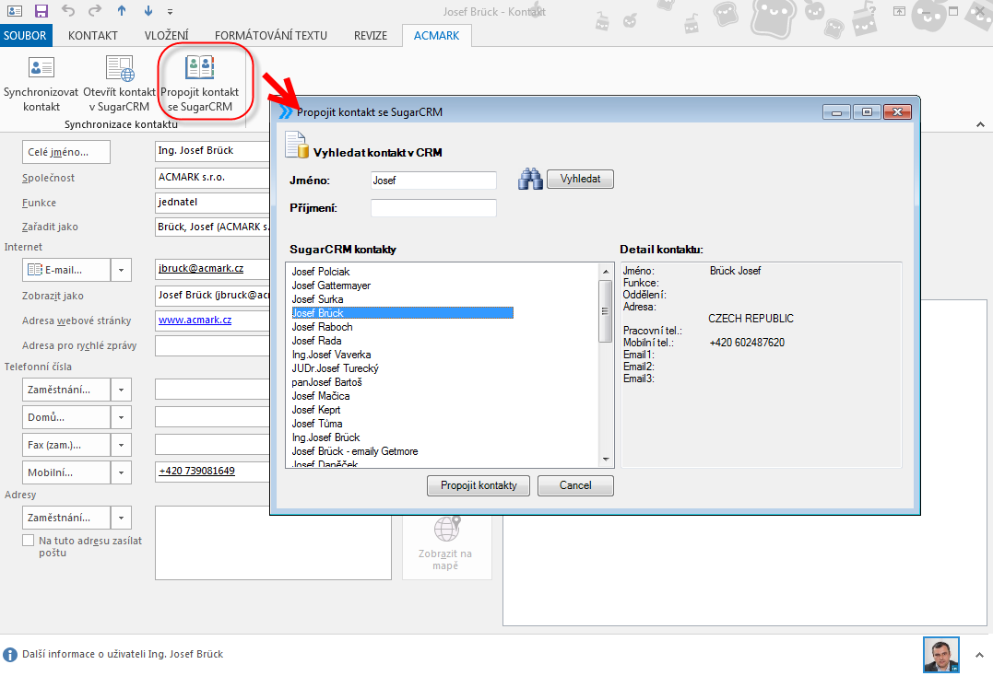993x676 pixels.
Task: Open Domů phone dropdown arrow
Action: (x=121, y=417)
